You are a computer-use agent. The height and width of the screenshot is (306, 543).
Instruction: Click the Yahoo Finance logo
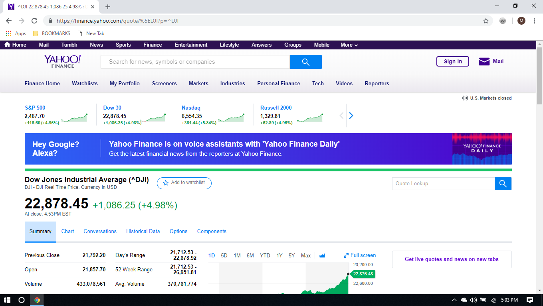63,61
